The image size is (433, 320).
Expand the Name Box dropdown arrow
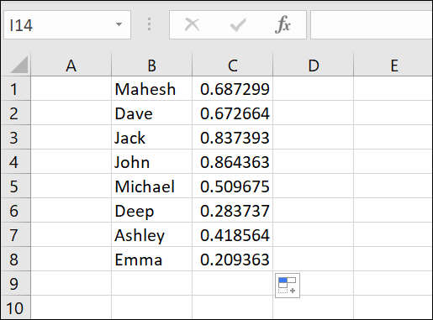119,24
